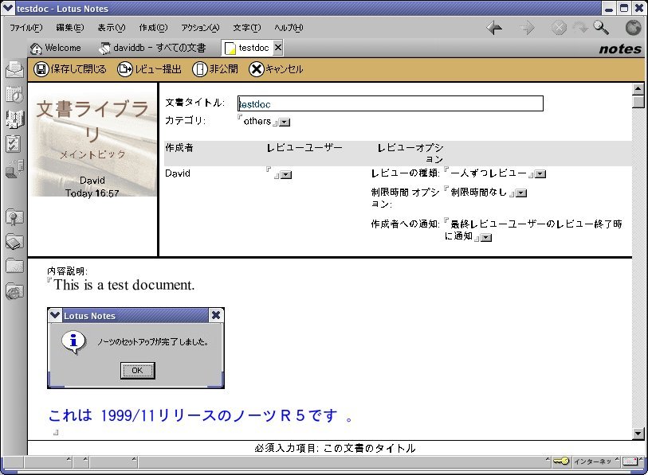Click the key access-level icon in status bar
The width and height of the screenshot is (648, 475).
coord(561,461)
